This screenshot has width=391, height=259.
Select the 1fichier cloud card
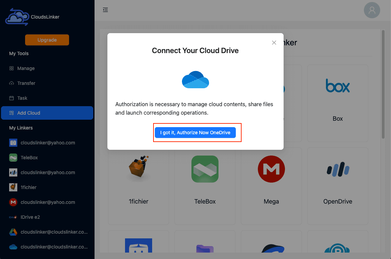pyautogui.click(x=138, y=186)
